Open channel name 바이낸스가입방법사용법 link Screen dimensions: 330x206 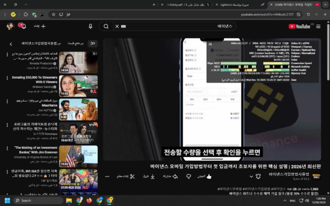(x=289, y=174)
